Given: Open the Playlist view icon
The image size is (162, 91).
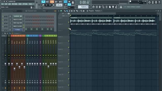Looking at the screenshot, I should 93,7.
